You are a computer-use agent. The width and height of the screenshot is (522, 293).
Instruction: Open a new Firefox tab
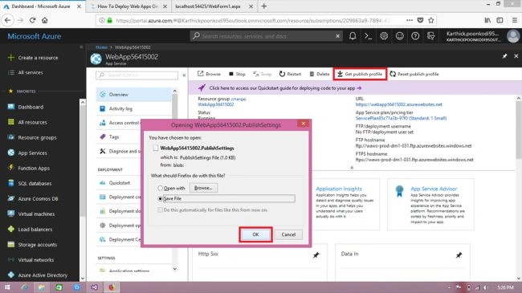coord(264,6)
